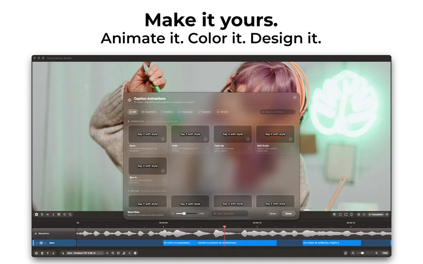Viewport: 423px width, 264px height.
Task: Click the zoom out magnifier on timeline
Action: click(353, 253)
